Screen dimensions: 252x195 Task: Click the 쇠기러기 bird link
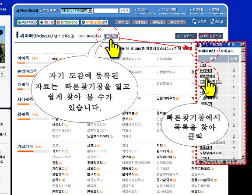coord(60,151)
